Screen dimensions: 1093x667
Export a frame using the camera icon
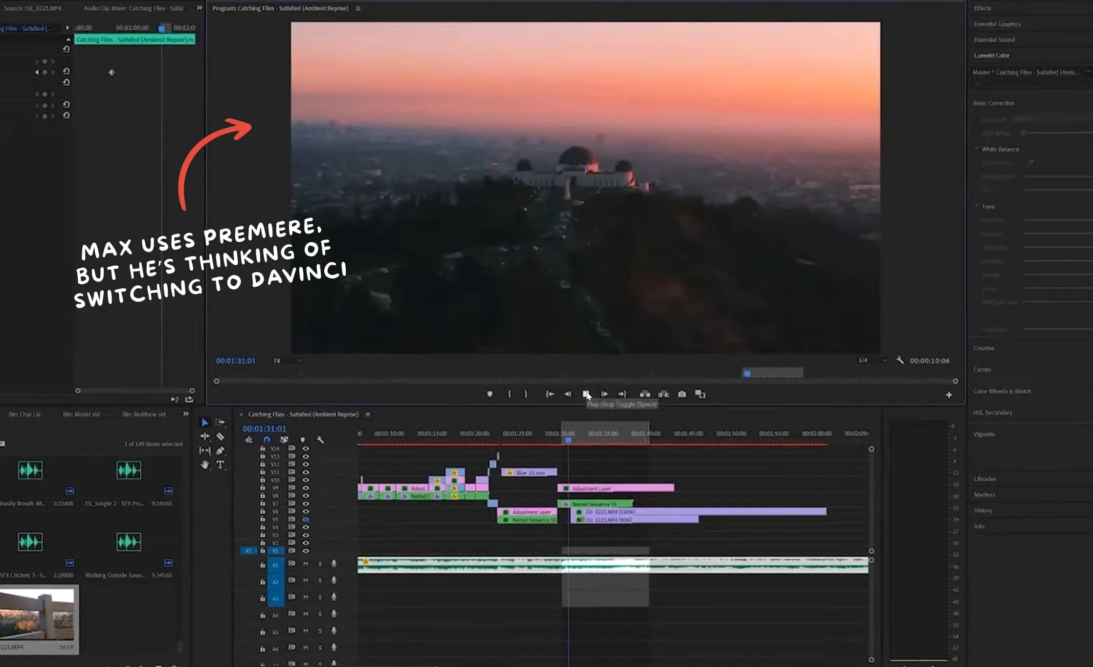click(681, 394)
